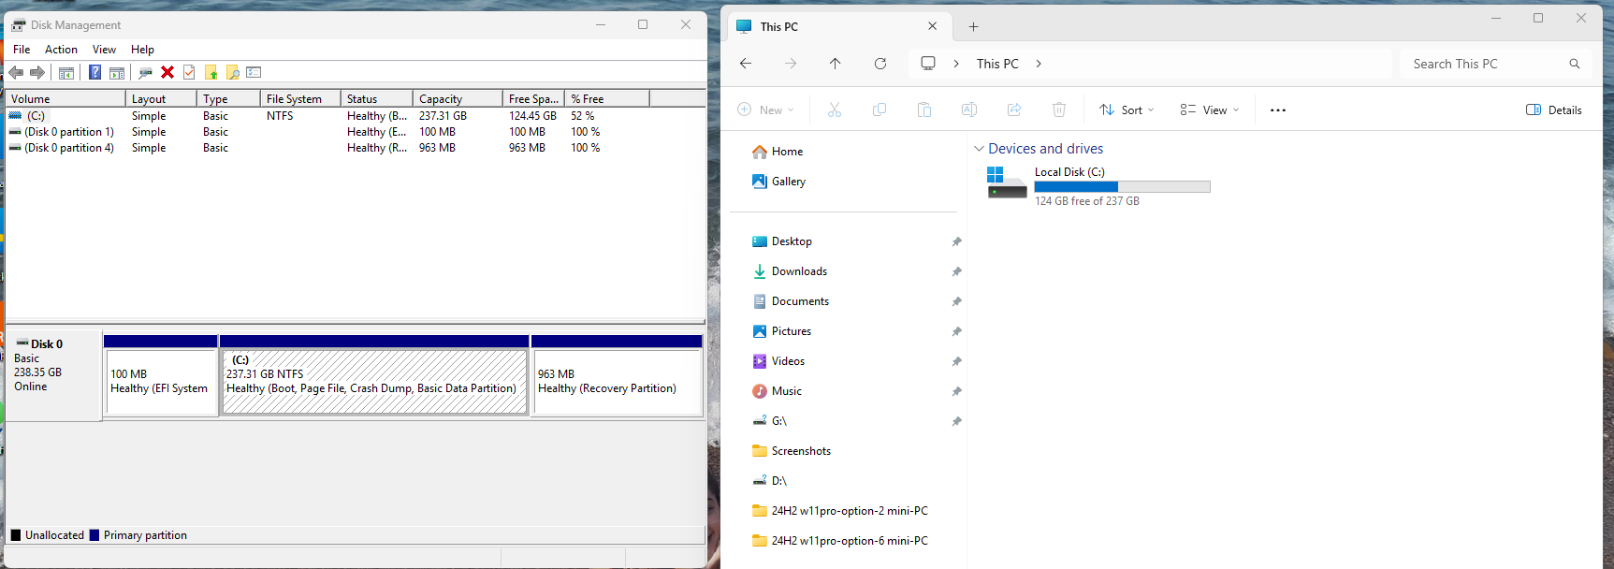The height and width of the screenshot is (569, 1614).
Task: Click the NTFS file system cell
Action: (280, 116)
